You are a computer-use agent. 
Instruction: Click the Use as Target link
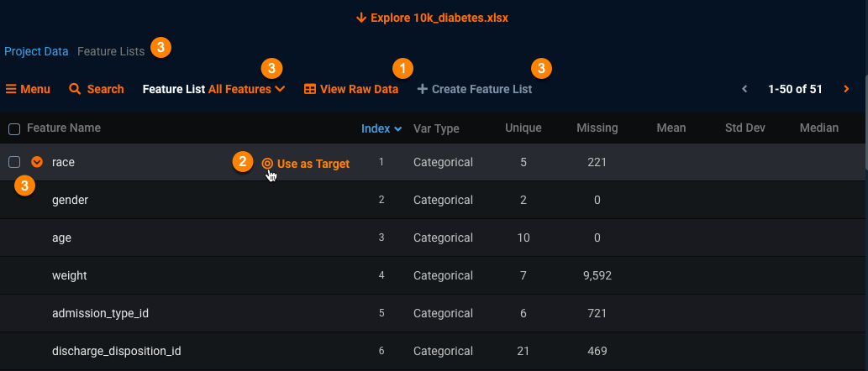313,164
